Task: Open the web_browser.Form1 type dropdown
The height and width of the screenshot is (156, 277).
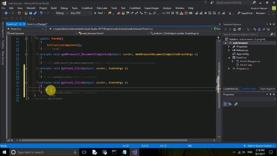Action: [x=113, y=33]
